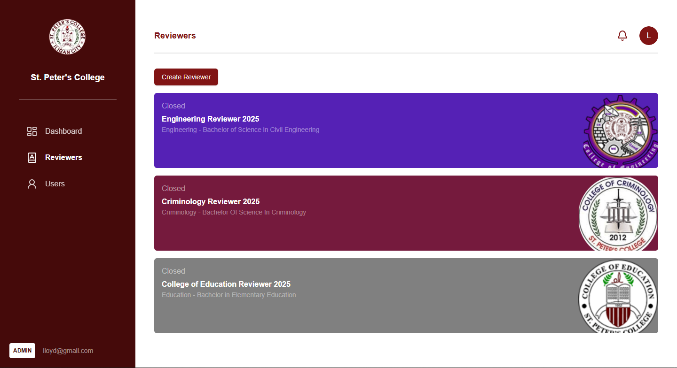Click the St. Peter's College seal logo

tap(68, 36)
